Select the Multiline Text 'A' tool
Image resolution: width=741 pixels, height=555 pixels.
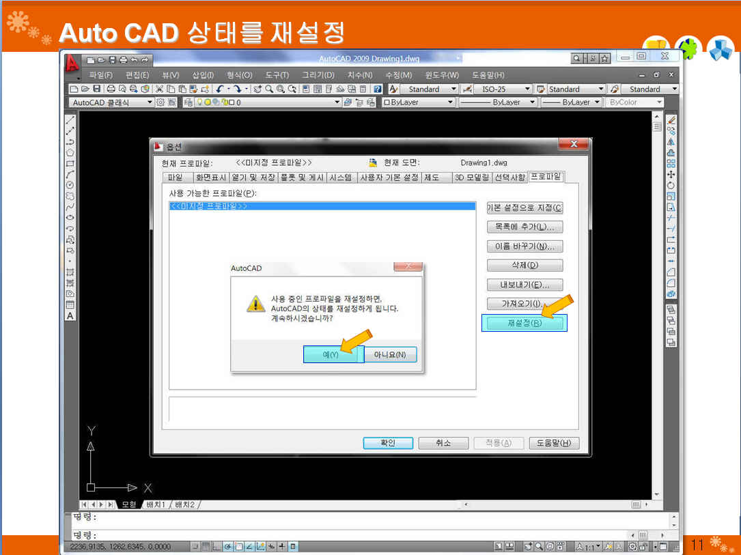click(x=70, y=316)
